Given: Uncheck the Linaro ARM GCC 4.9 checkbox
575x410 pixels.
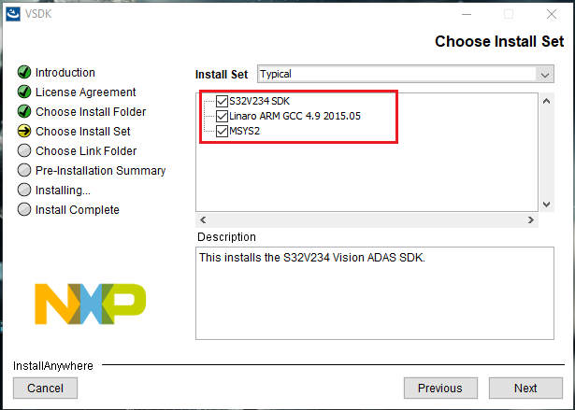Looking at the screenshot, I should tap(222, 116).
